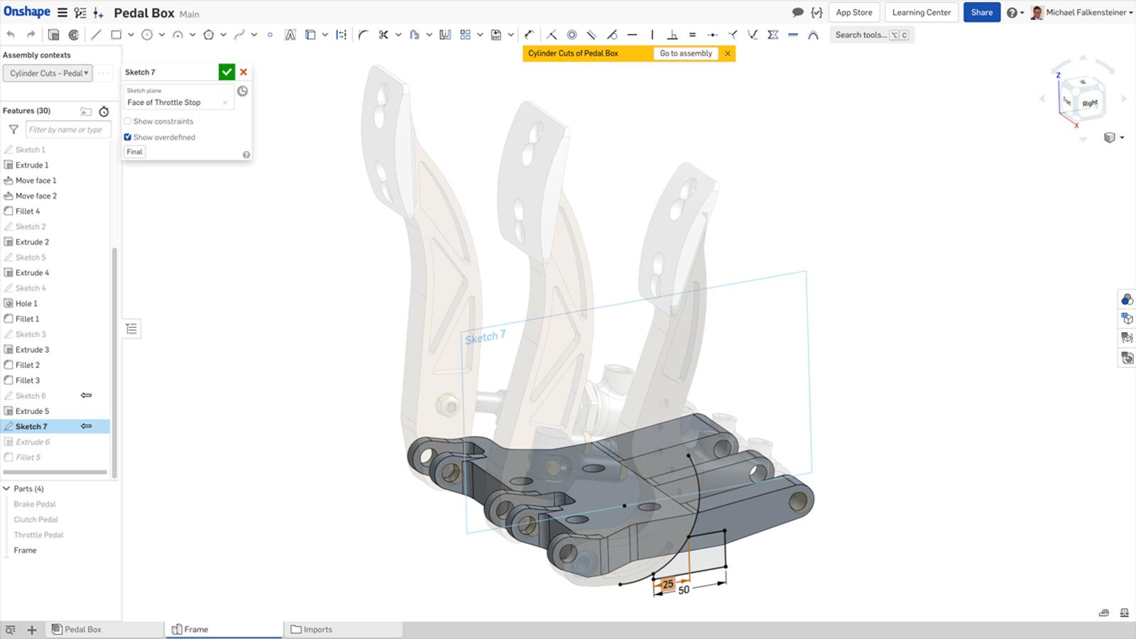Open the rectangle tool dropdown arrow
The image size is (1136, 639).
coord(131,35)
